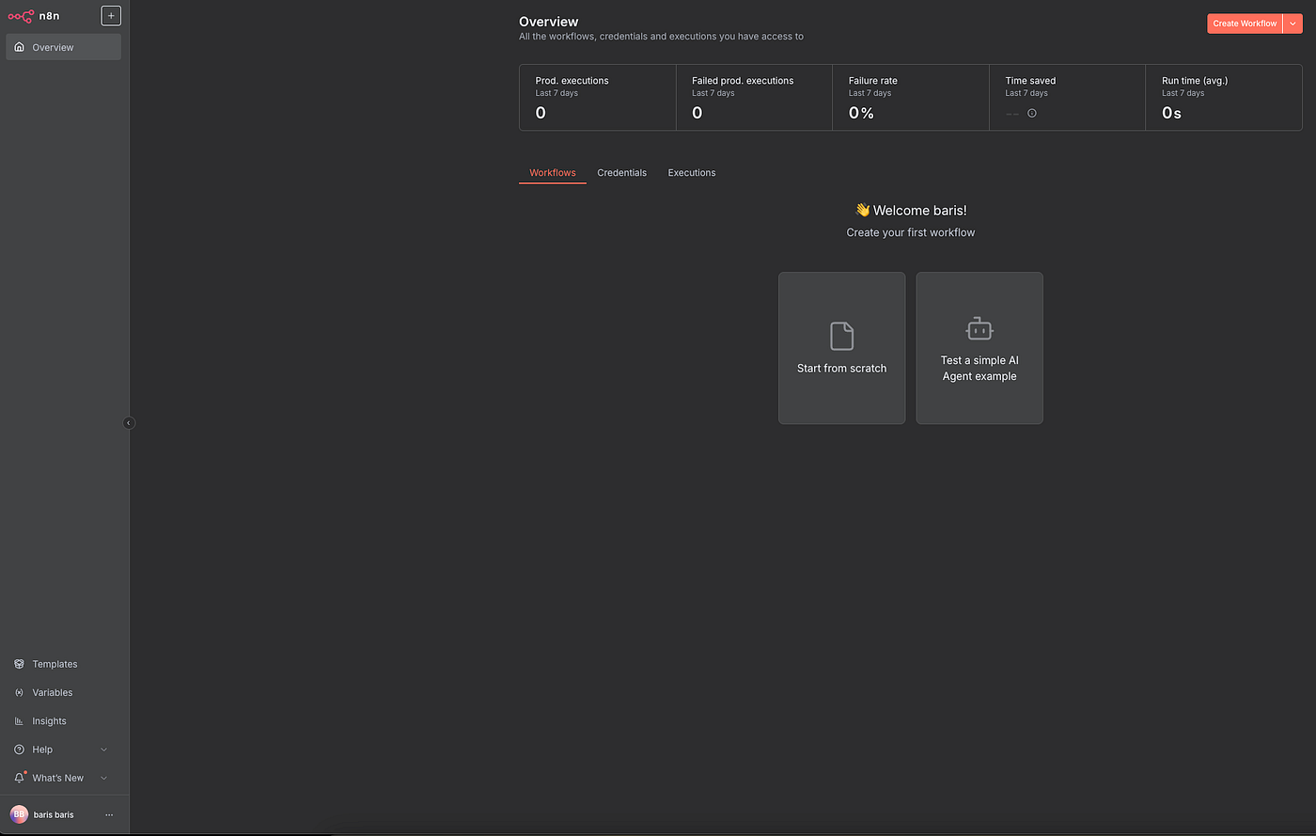Open the Prod. executions stat card
Screen dimensions: 1316x836
[x=598, y=98]
